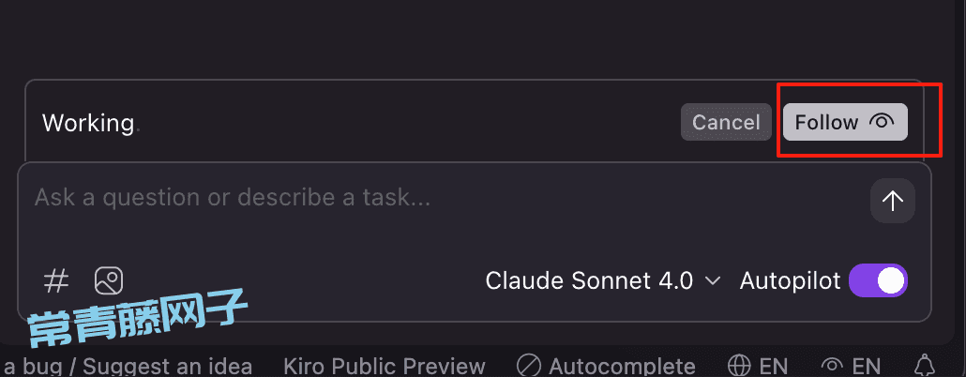Expand the chevron beside Claude Sonnet 4.0
Screen dimensions: 966x377
click(712, 281)
